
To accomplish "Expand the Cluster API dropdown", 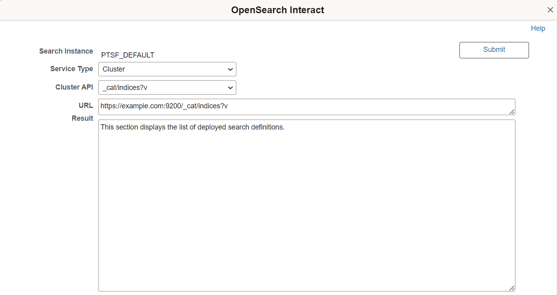I will tap(167, 88).
